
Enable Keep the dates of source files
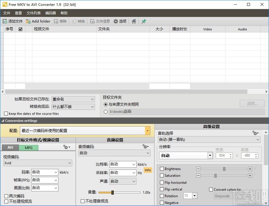click(x=6, y=114)
